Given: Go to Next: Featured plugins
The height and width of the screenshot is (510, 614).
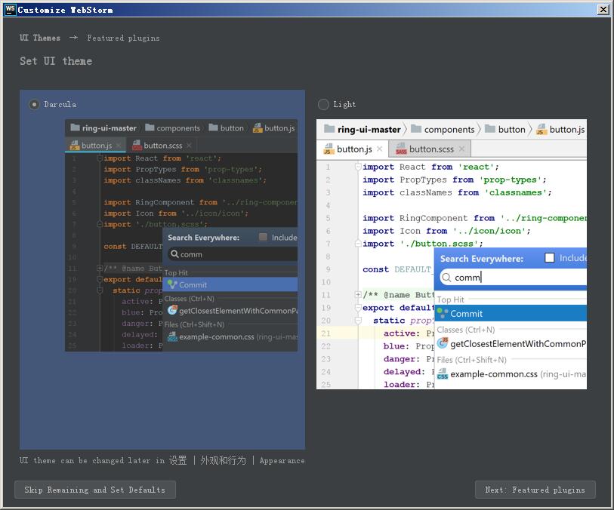Looking at the screenshot, I should (x=535, y=490).
